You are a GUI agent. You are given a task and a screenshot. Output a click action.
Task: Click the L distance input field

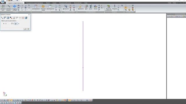coord(16,24)
